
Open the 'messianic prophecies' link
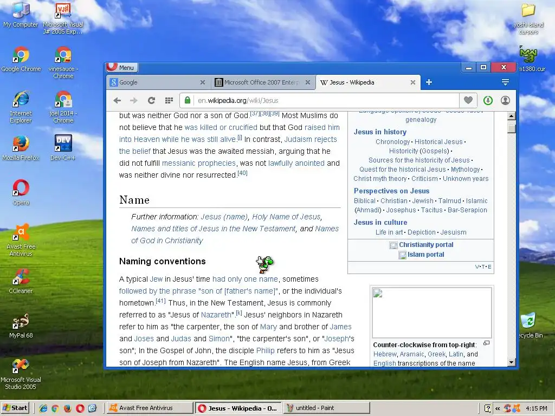[198, 163]
